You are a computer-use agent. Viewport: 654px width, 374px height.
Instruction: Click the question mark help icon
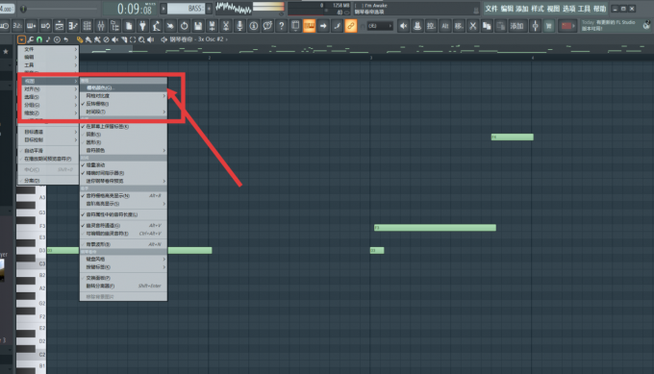coord(282,26)
